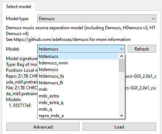162x134 pixels.
Task: Choose htdemucs_ft model
Action: [78, 83]
